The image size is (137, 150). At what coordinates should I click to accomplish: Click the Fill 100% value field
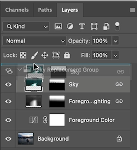101,55
